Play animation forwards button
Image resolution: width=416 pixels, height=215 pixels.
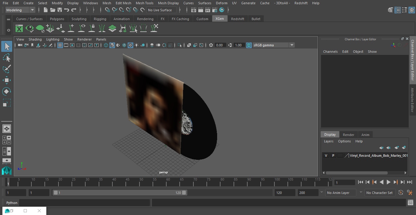coord(388,182)
